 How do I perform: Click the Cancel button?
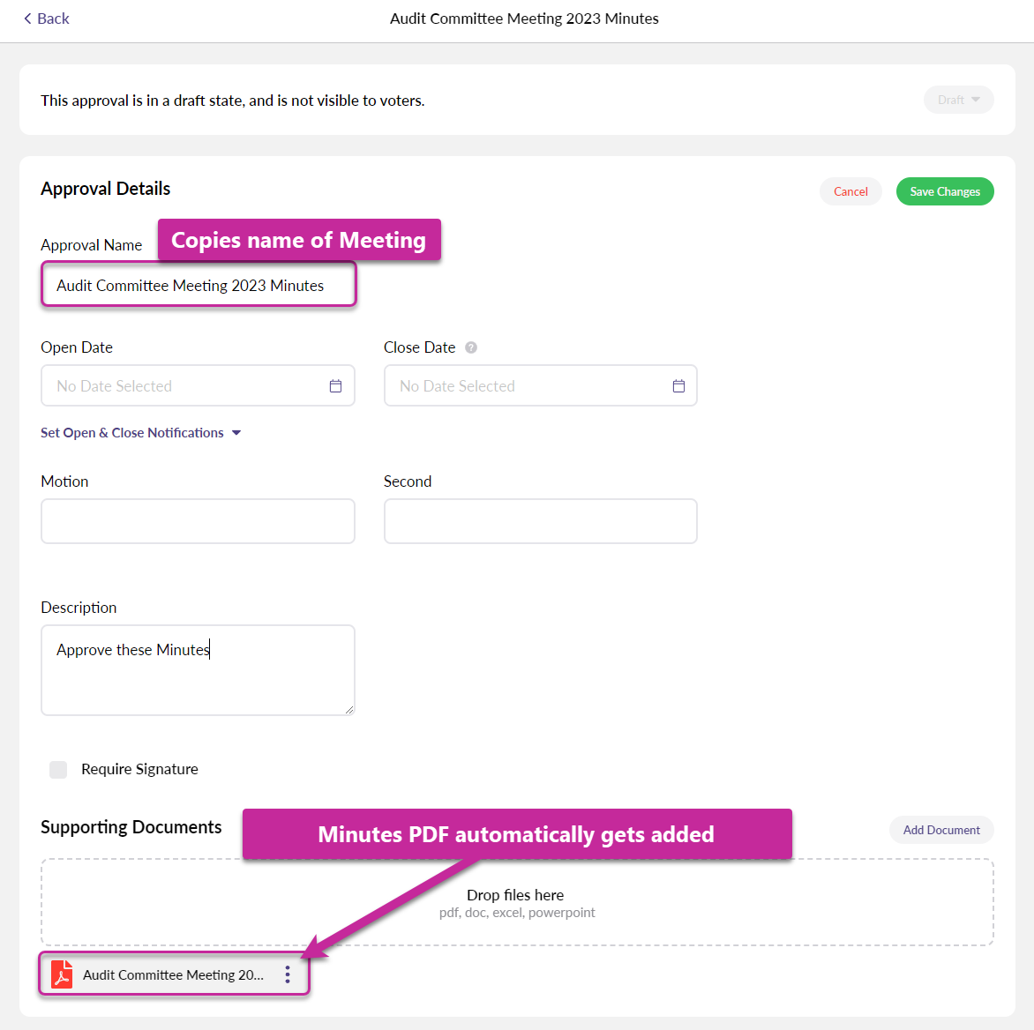(x=850, y=191)
